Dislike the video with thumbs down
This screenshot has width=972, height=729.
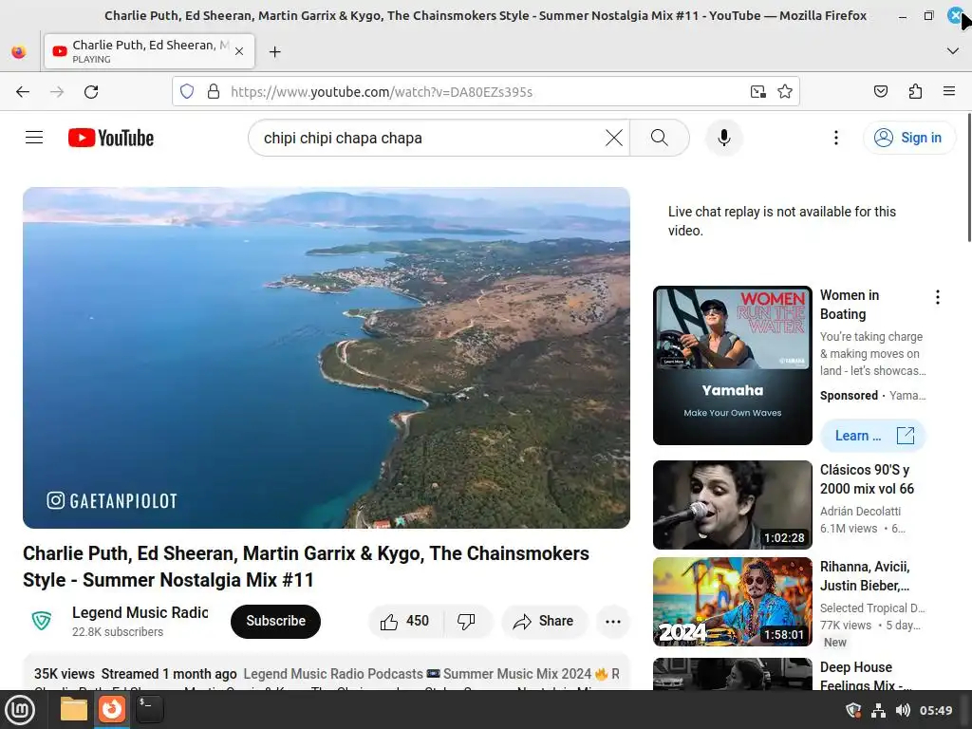tap(467, 621)
